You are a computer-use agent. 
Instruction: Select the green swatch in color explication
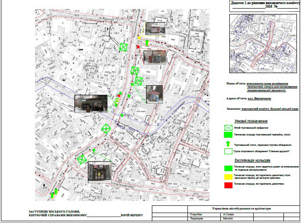(x=228, y=167)
